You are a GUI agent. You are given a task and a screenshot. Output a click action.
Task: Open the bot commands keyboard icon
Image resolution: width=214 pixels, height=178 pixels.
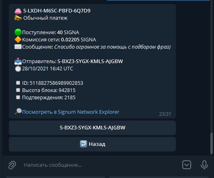click(x=187, y=165)
